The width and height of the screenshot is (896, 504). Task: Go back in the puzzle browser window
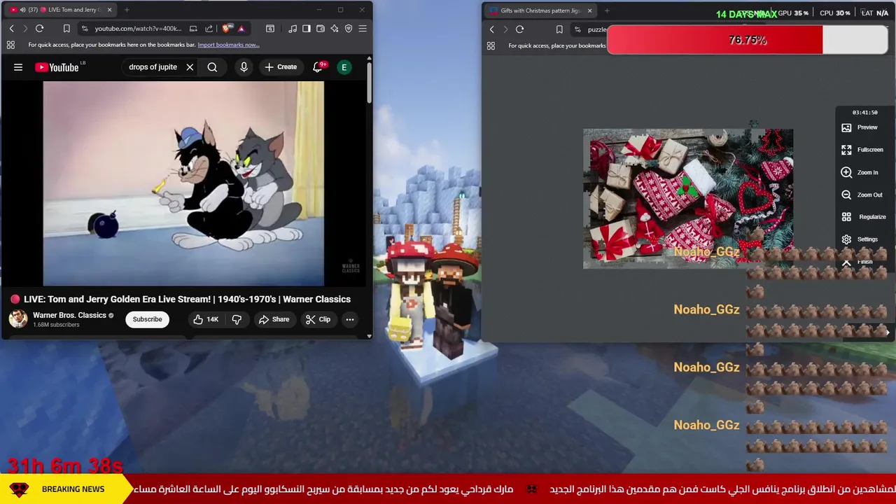click(491, 29)
